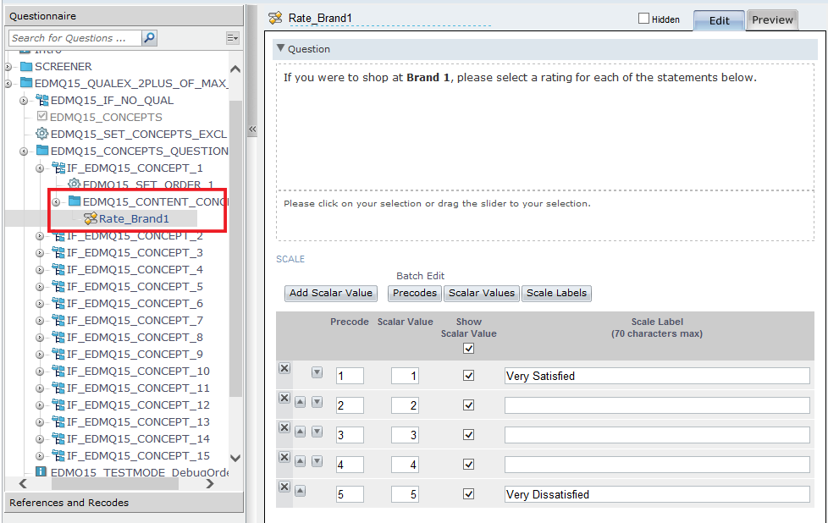Delete scale row with precode 1
This screenshot has height=523, width=828.
(284, 368)
